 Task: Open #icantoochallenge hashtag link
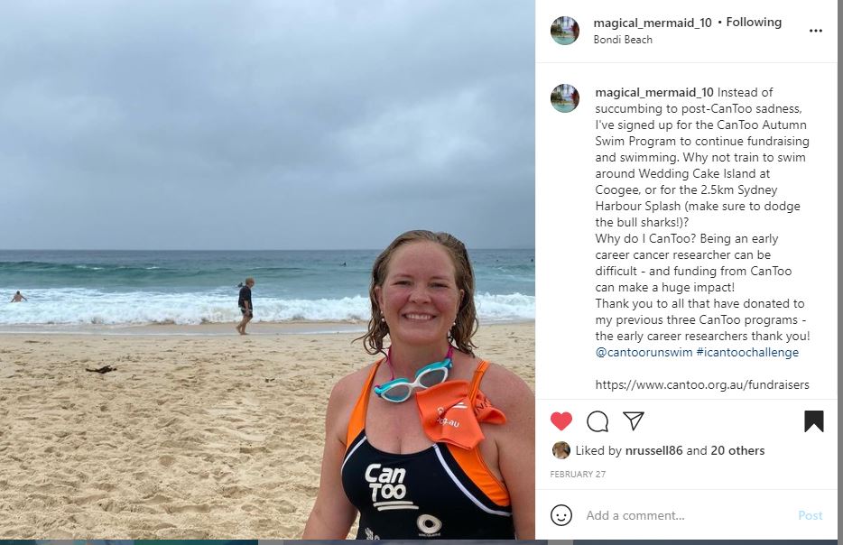[747, 353]
